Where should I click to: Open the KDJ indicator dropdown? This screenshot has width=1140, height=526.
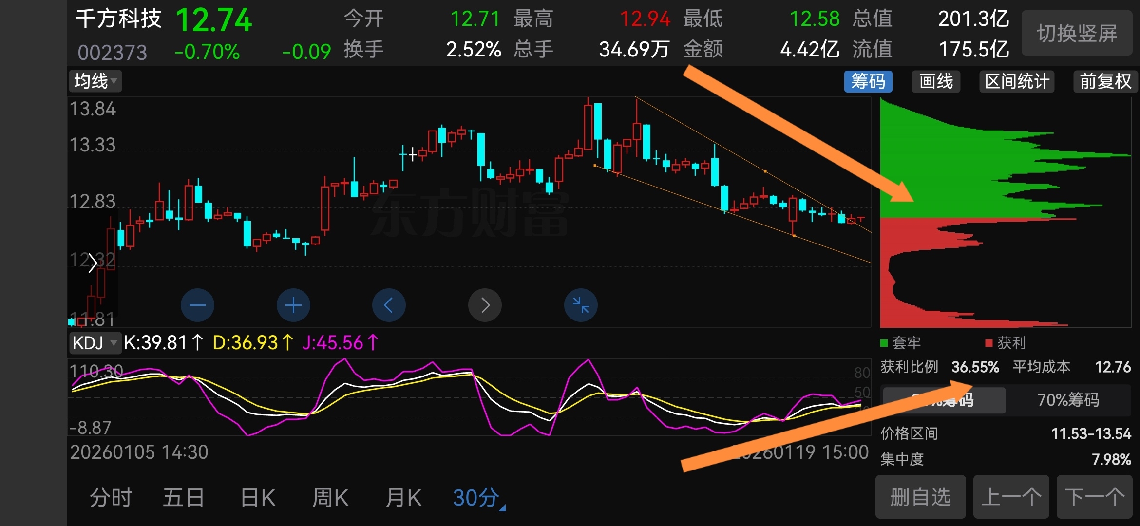click(x=95, y=343)
